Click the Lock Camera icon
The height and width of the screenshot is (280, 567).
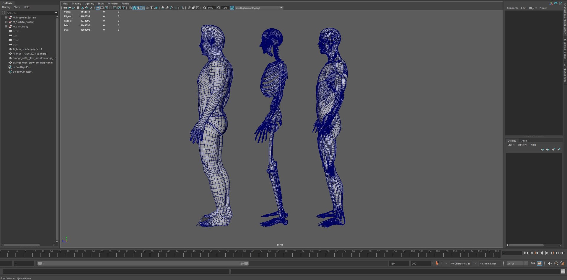coord(69,8)
